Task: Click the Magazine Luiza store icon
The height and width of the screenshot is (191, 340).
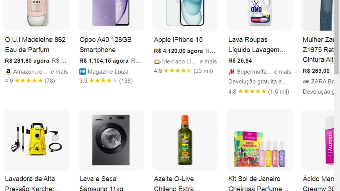Action: click(x=83, y=72)
